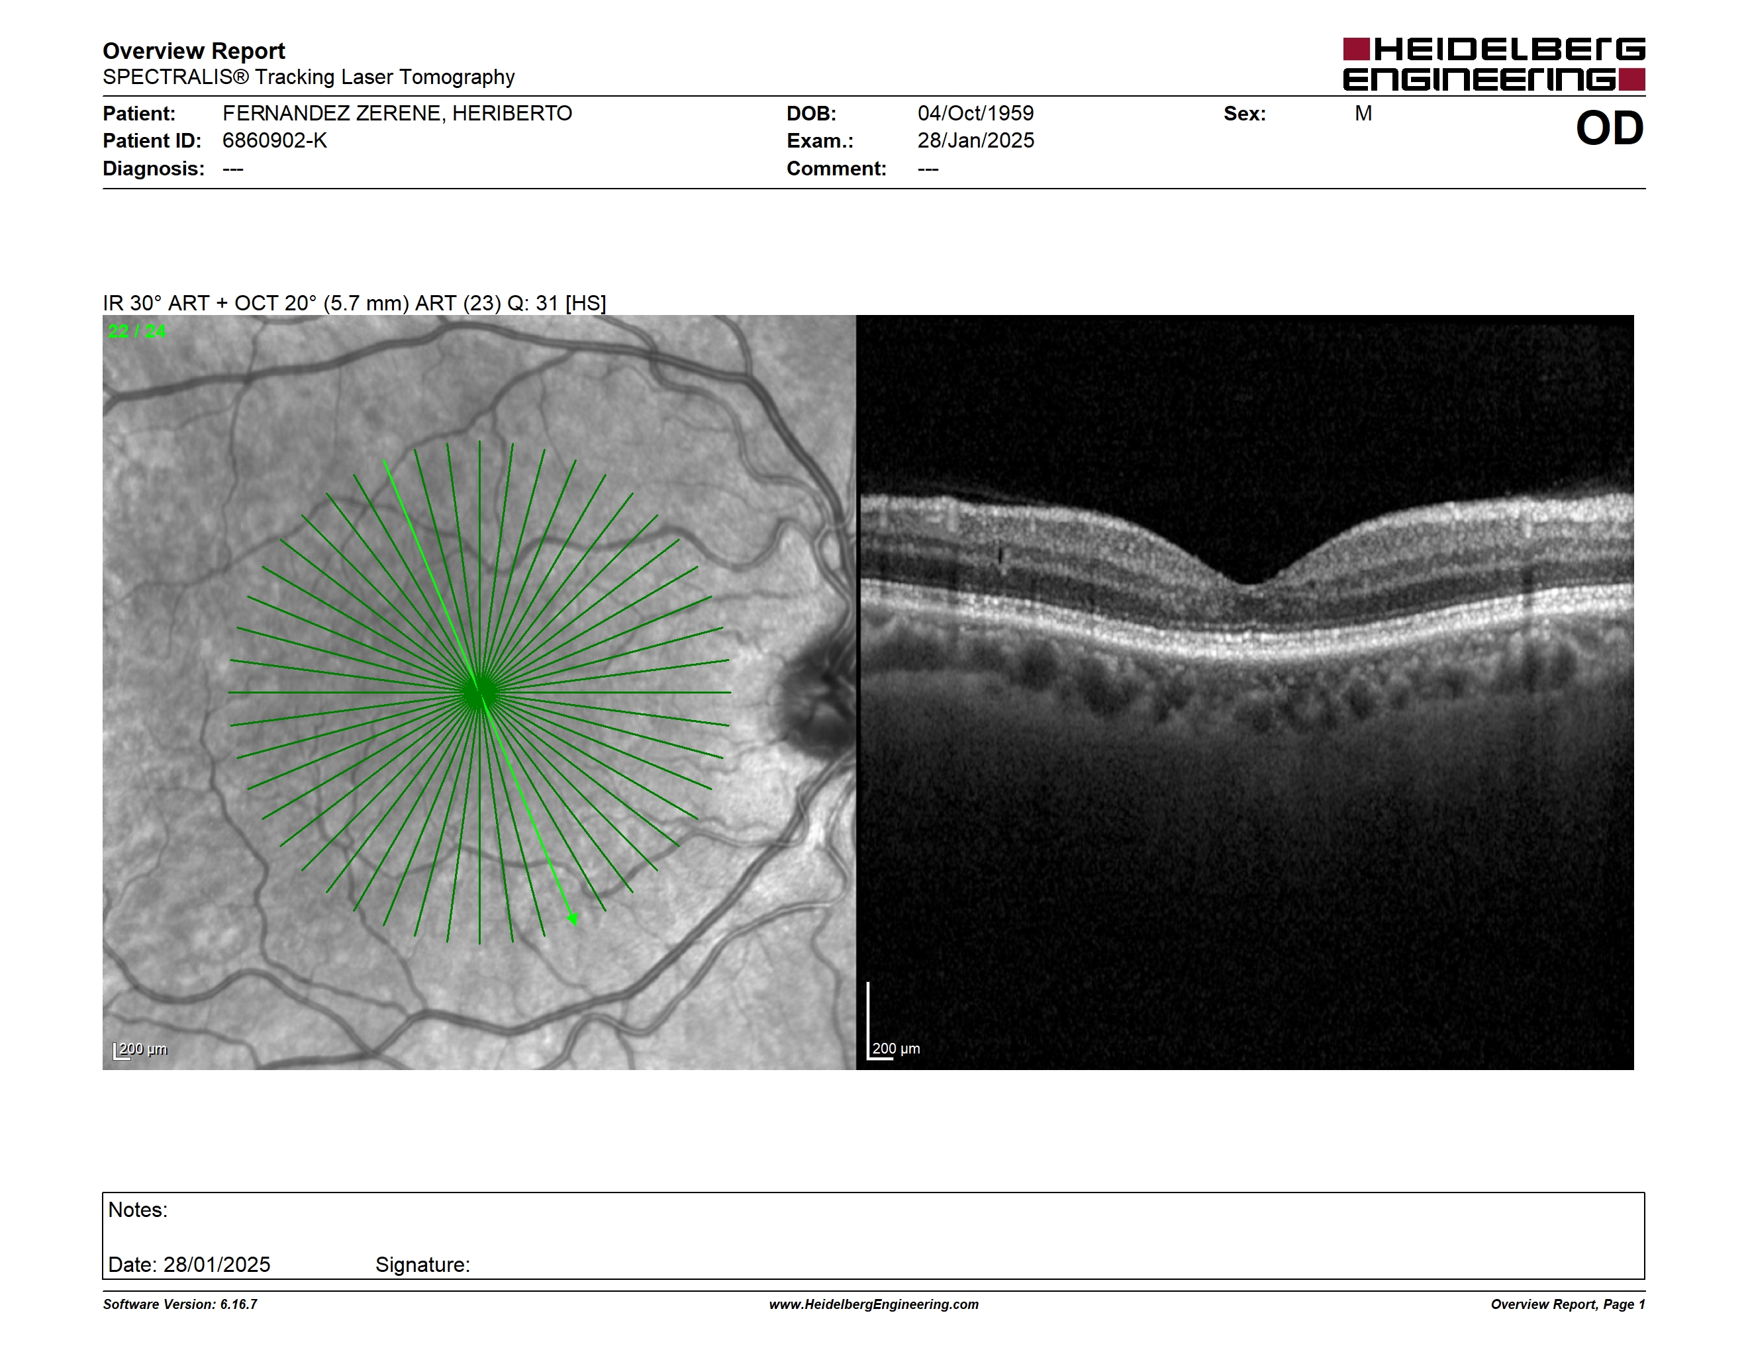Click the Date: 28/01/2025 text
Screen dimensions: 1748x1350
pos(189,1265)
